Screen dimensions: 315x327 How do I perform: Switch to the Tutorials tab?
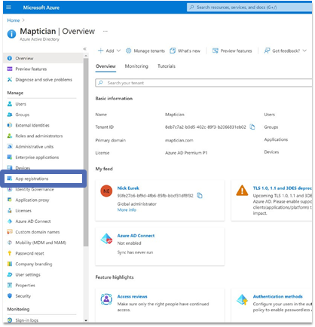[x=167, y=66]
